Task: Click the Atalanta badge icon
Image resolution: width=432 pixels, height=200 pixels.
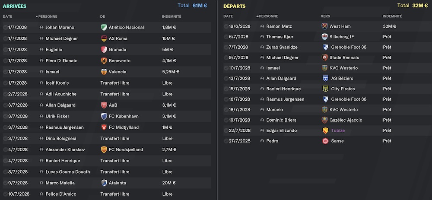Action: (x=104, y=183)
